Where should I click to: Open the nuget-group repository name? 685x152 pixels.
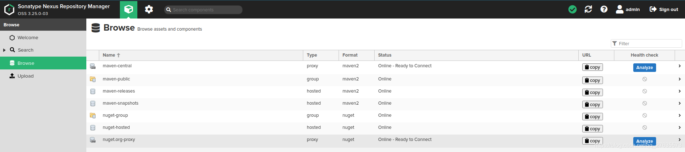115,115
